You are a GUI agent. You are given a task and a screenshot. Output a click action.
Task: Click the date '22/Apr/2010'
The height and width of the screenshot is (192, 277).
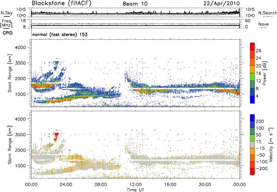click(x=222, y=3)
